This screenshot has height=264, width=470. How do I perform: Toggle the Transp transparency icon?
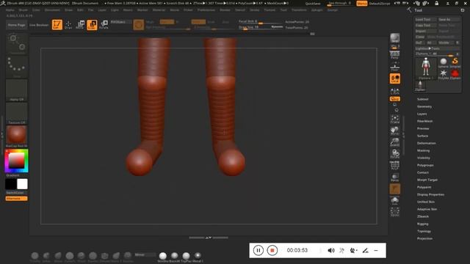pos(395,177)
